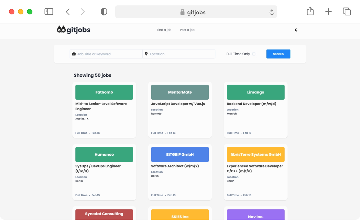Open the Post a job page
The height and width of the screenshot is (220, 360).
pyautogui.click(x=187, y=30)
